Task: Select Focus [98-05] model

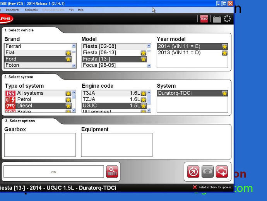Action: (114, 65)
